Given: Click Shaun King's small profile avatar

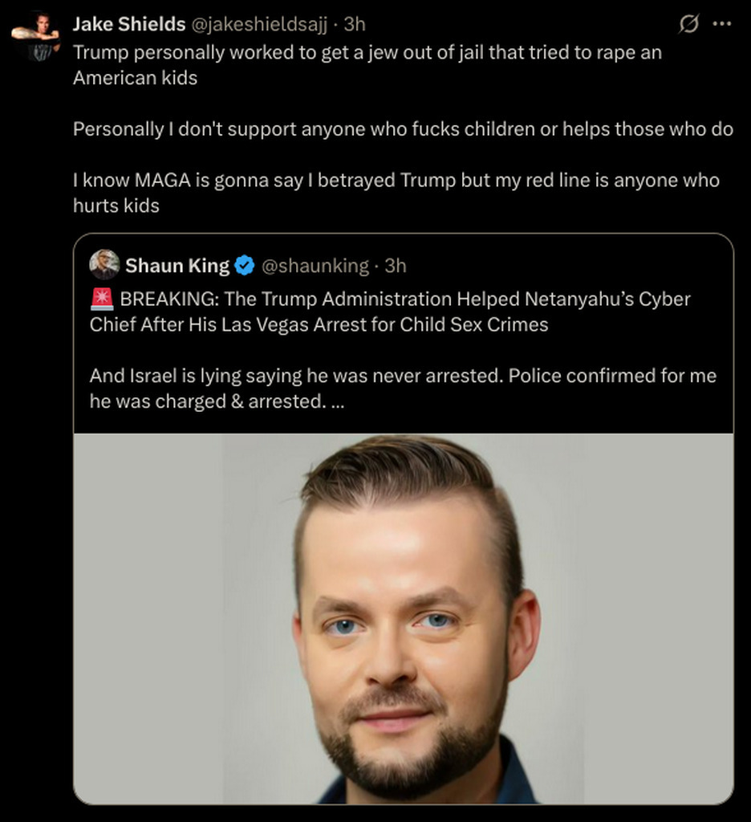Looking at the screenshot, I should point(104,265).
